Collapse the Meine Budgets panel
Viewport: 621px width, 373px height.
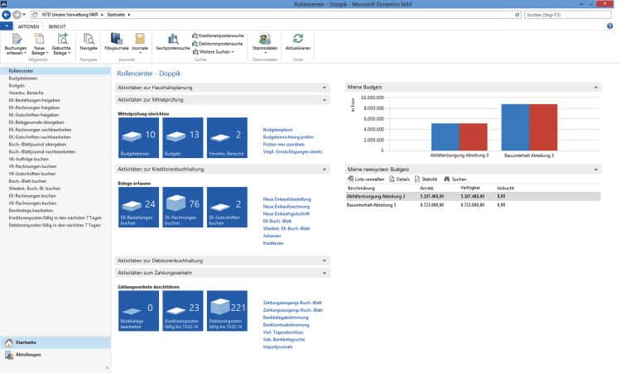tap(595, 88)
